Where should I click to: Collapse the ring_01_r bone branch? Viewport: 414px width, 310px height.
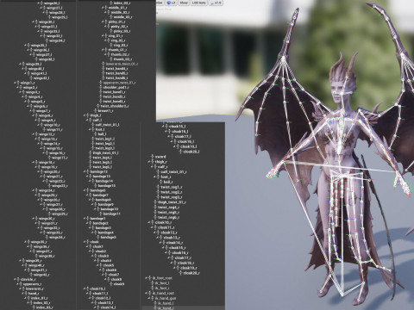coord(103,36)
